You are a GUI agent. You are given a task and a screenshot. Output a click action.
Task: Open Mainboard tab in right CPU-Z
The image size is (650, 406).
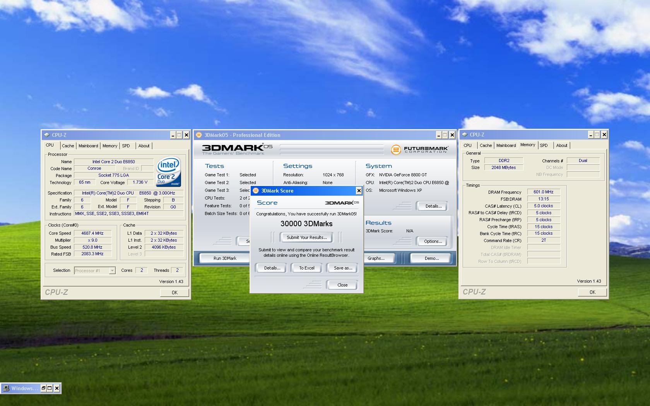point(506,145)
